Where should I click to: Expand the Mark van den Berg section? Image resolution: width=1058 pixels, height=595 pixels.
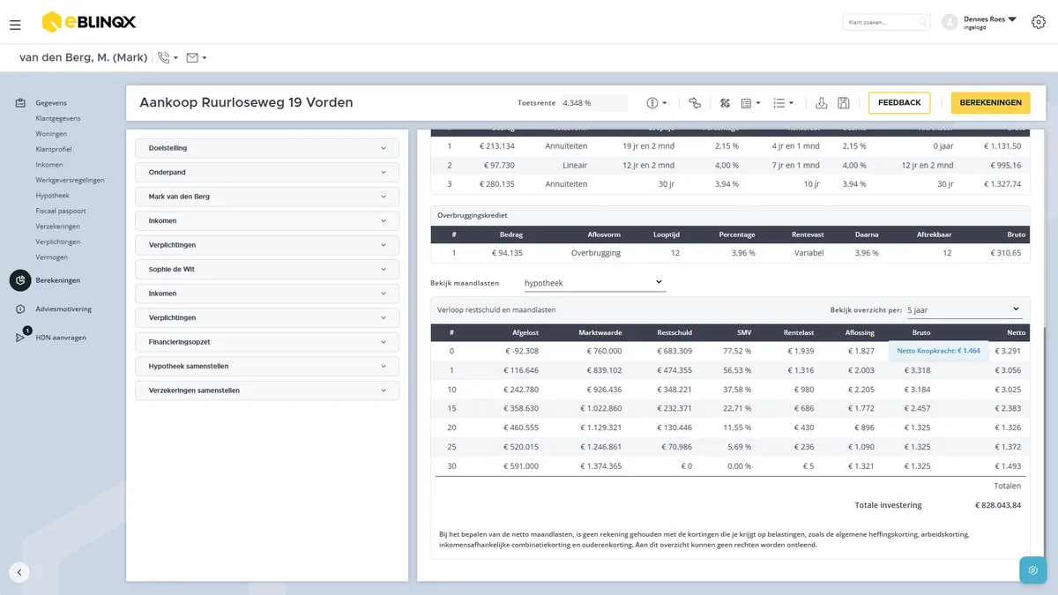click(267, 197)
